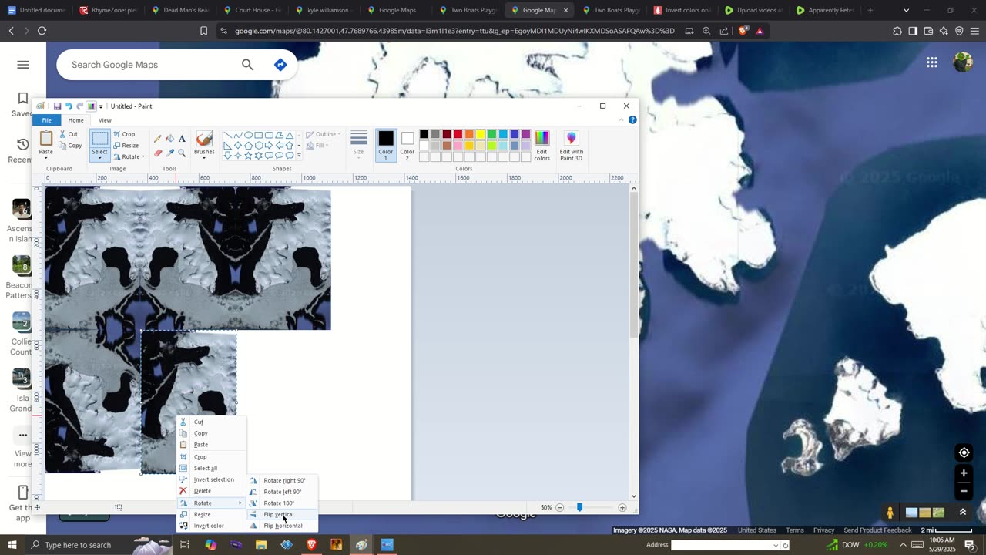Activate the Text tool in Paint
The height and width of the screenshot is (555, 986).
(x=182, y=139)
